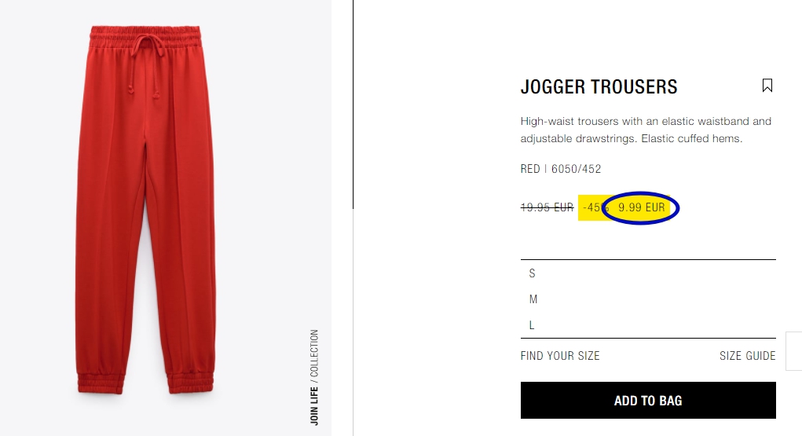This screenshot has width=802, height=436.
Task: Click the circled 9.99 EUR sale price
Action: click(642, 207)
